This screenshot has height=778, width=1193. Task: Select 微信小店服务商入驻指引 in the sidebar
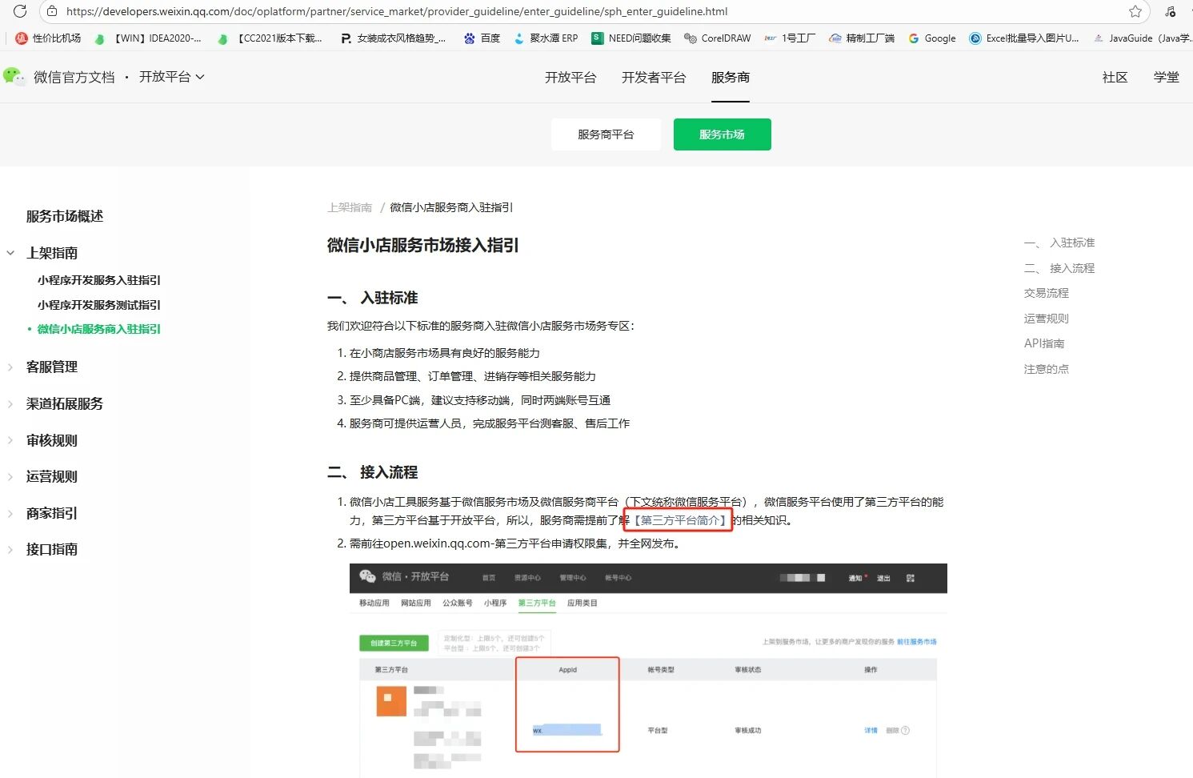click(99, 329)
